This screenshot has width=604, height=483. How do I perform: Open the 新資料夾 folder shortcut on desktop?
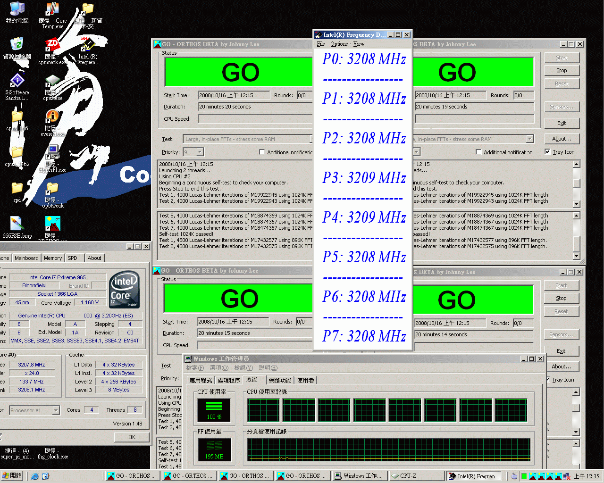coord(88,9)
